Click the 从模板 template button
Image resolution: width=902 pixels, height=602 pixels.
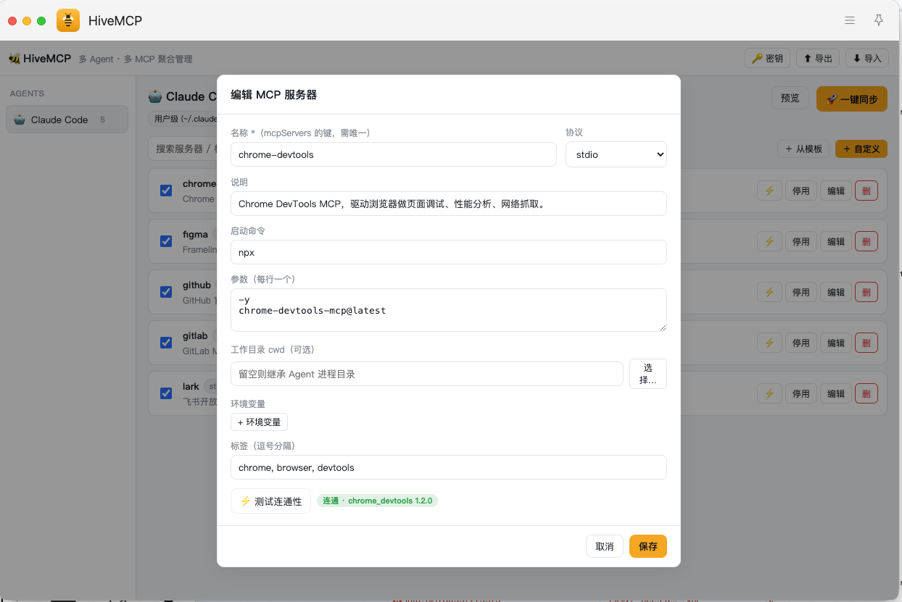coord(803,149)
